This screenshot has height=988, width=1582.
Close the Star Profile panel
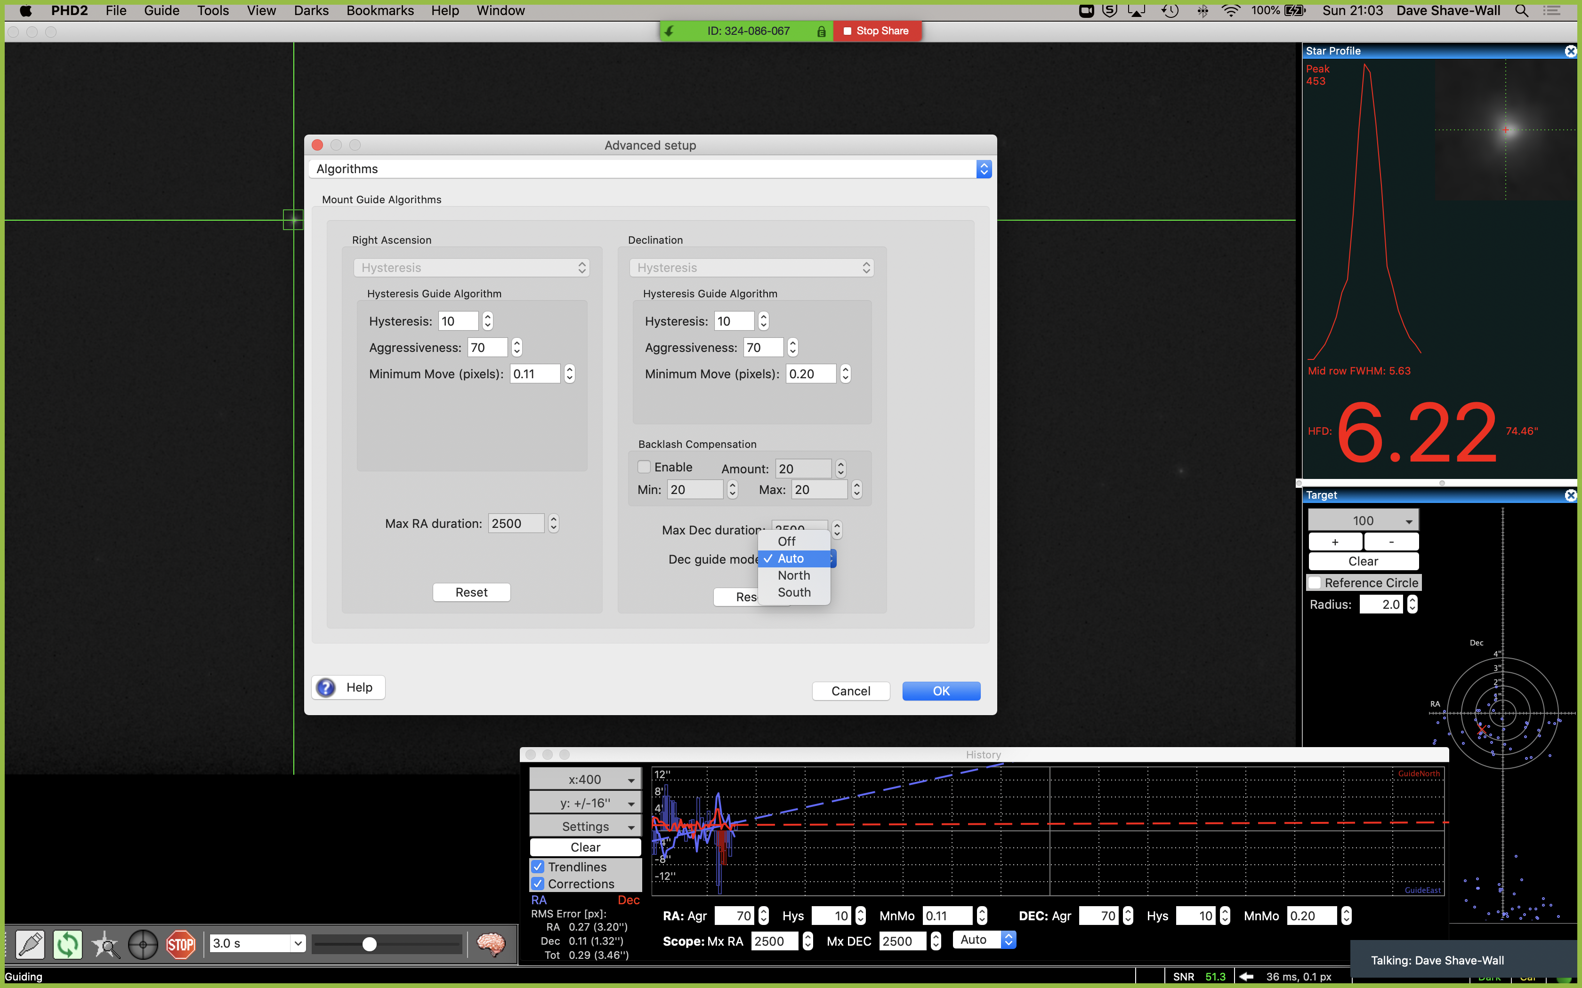pyautogui.click(x=1570, y=51)
